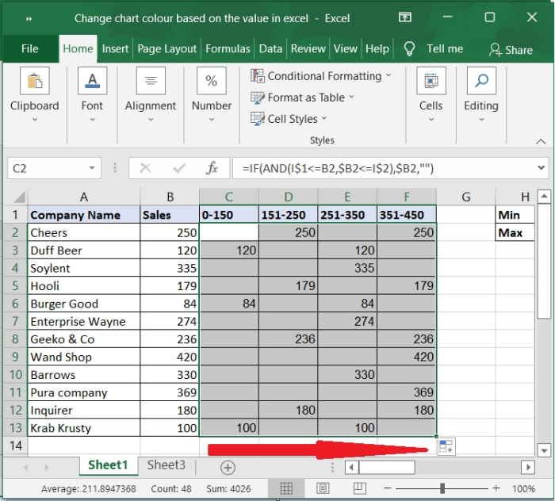Click the Insert Function fx icon
Image resolution: width=555 pixels, height=501 pixels.
click(x=212, y=168)
